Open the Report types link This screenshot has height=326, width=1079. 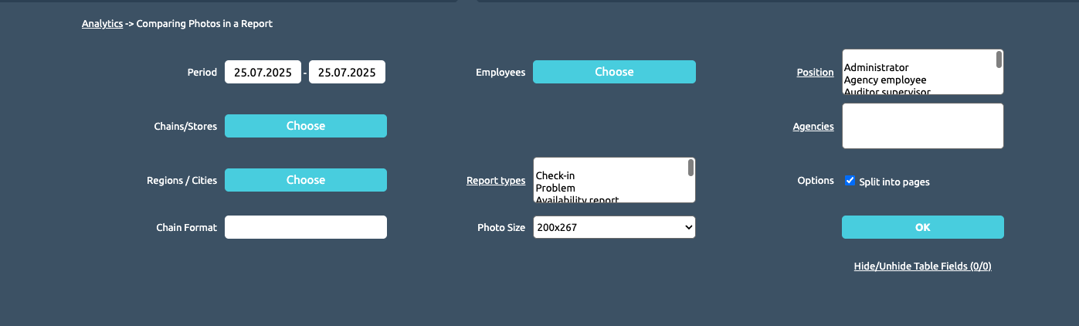click(x=496, y=181)
